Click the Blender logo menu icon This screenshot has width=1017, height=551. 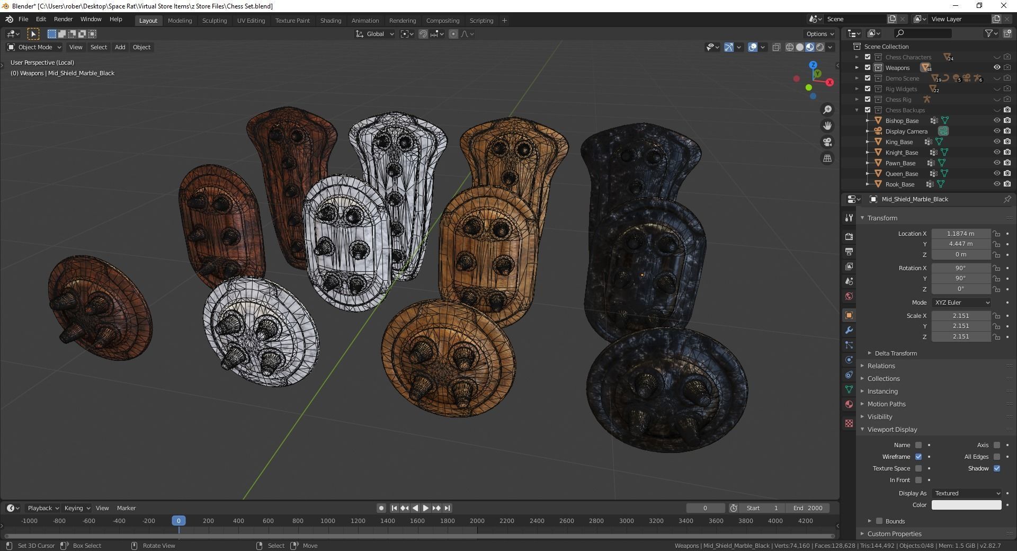point(9,19)
